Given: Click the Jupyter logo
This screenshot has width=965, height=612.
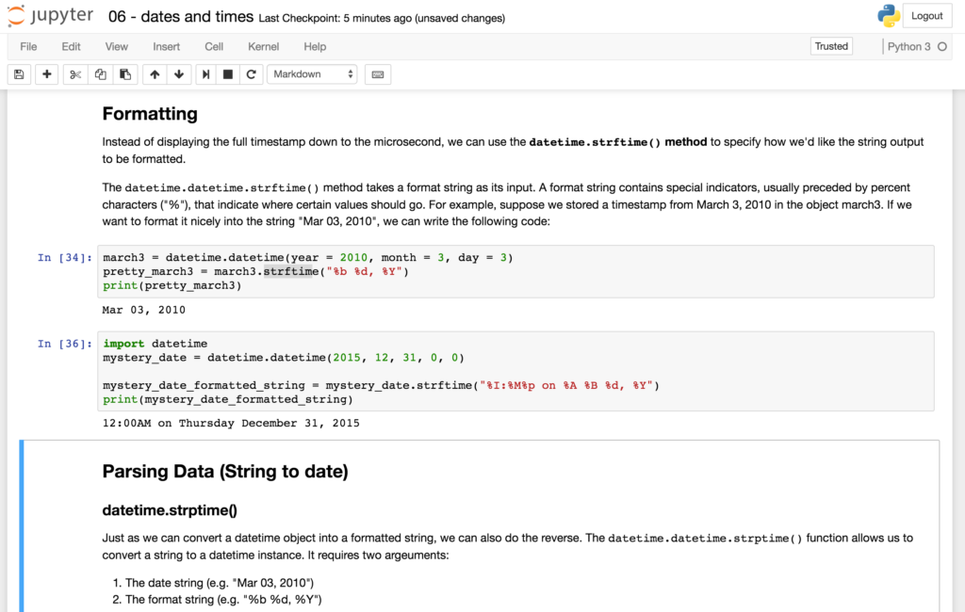Looking at the screenshot, I should click(51, 15).
